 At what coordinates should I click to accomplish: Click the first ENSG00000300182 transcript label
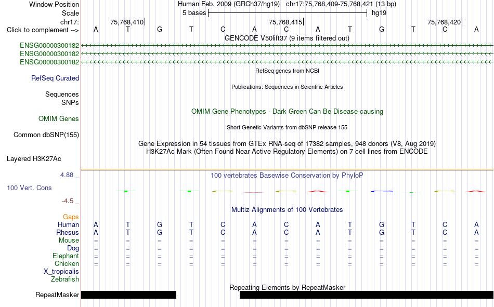coord(49,45)
